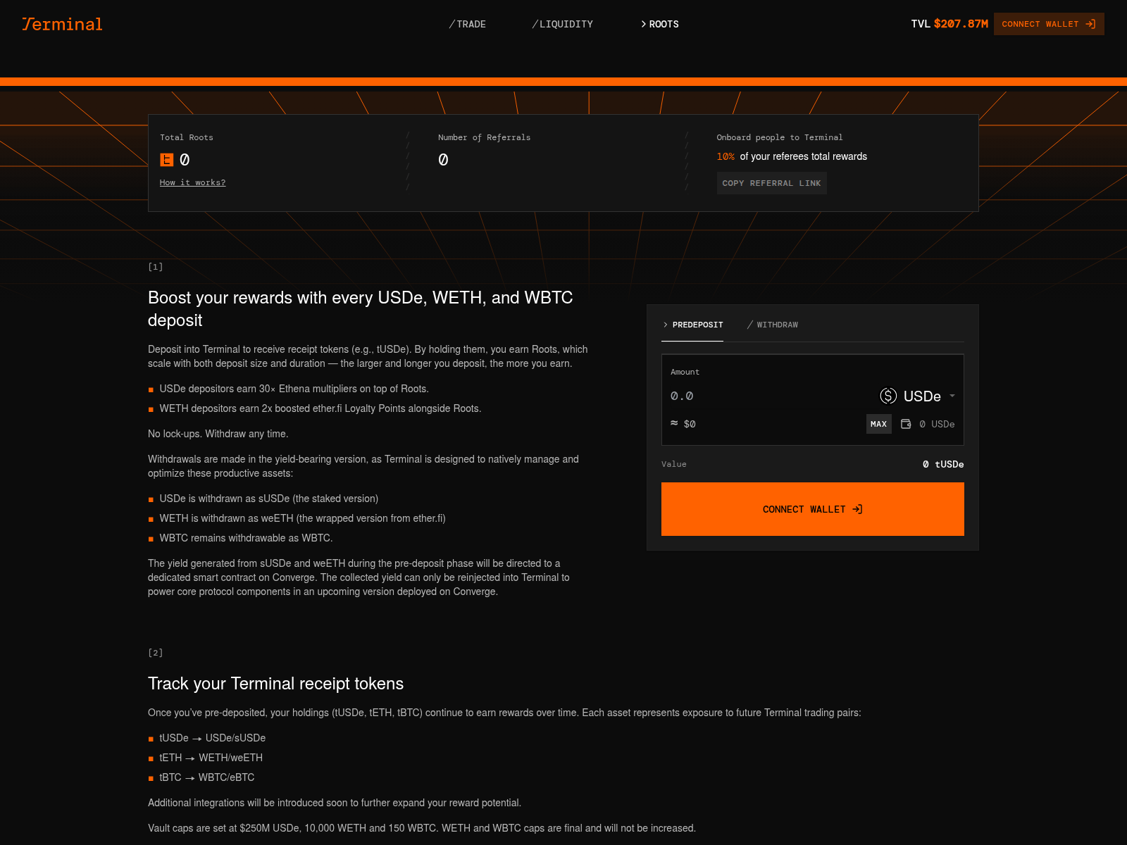The height and width of the screenshot is (845, 1127).
Task: Click the Onboard people to Terminal label
Action: coord(780,137)
